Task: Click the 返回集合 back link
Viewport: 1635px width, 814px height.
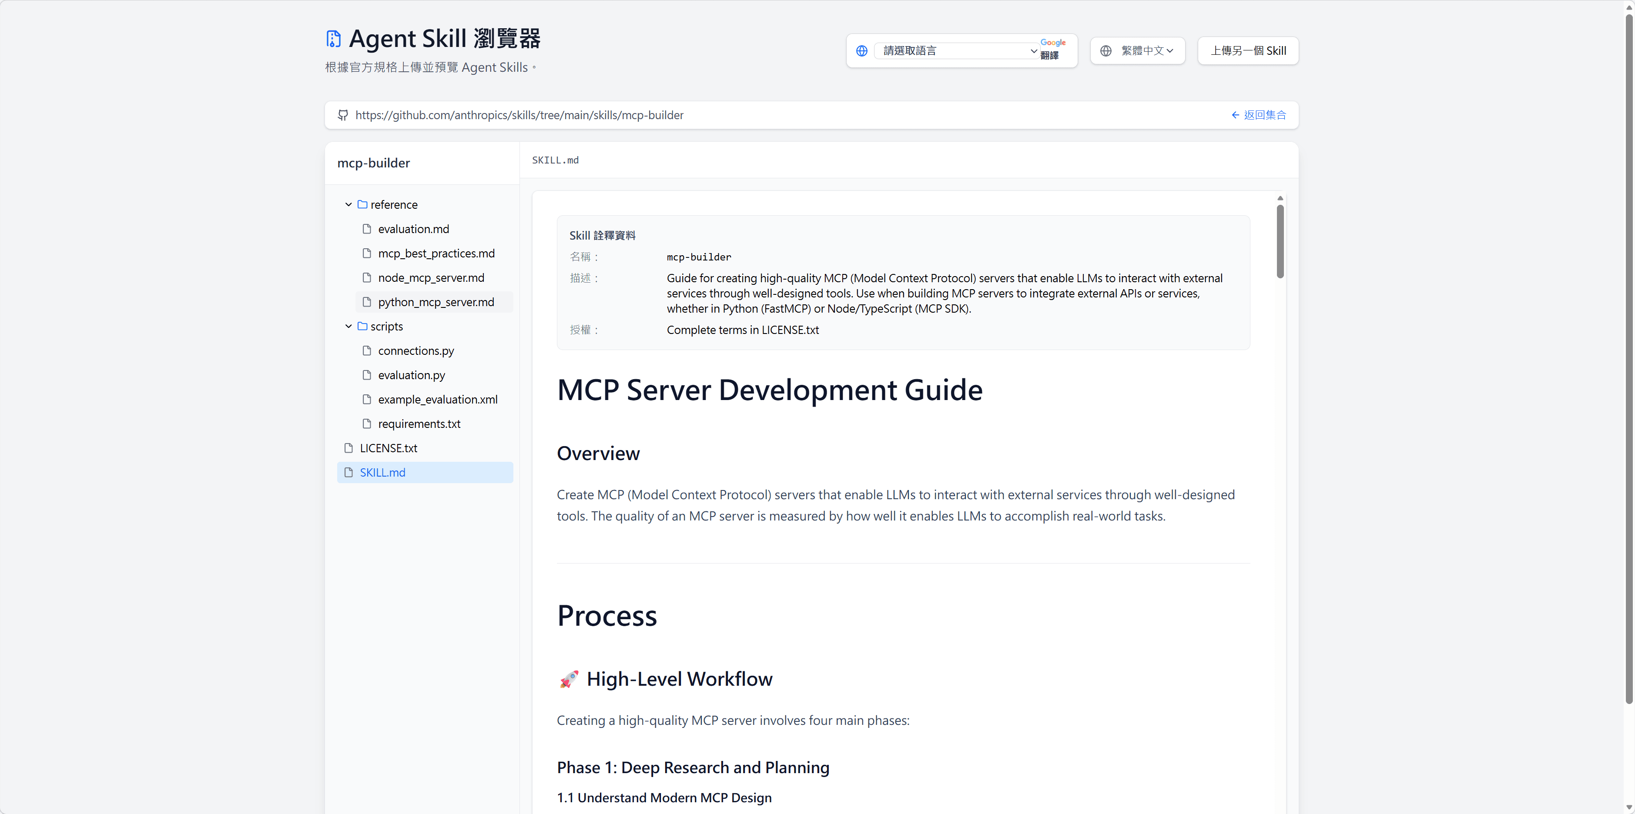Action: coord(1259,115)
